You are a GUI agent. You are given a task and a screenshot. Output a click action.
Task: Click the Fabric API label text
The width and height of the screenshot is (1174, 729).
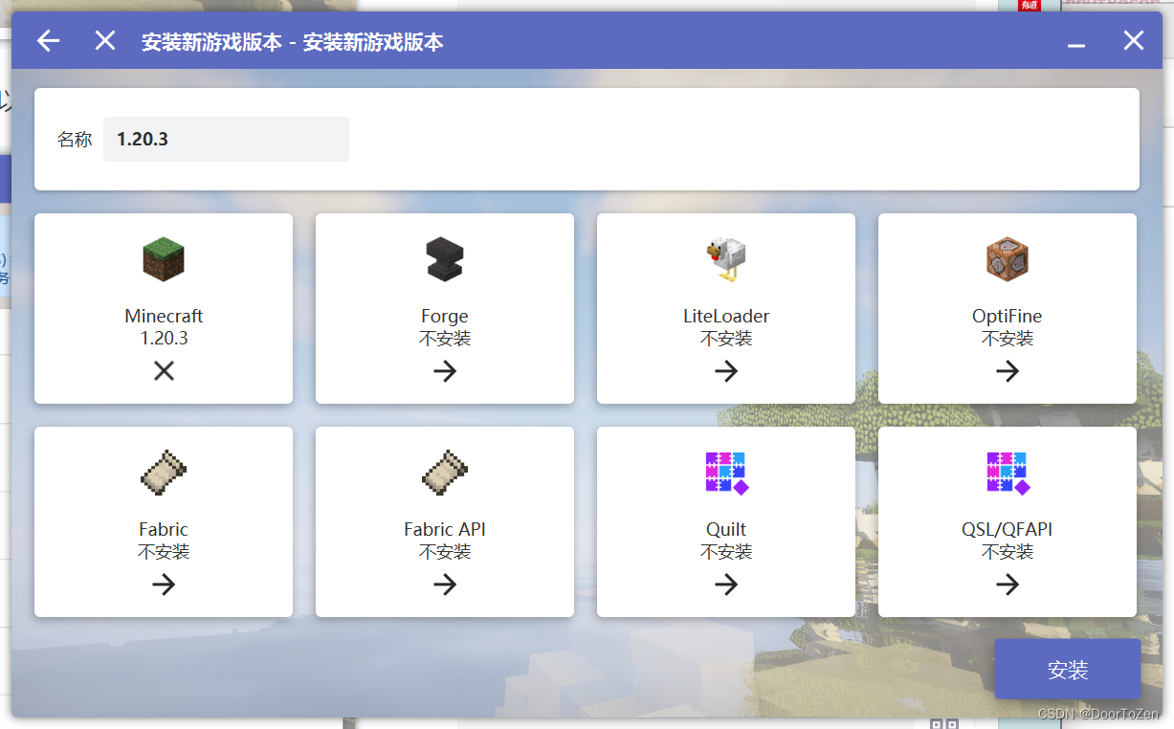[x=445, y=529]
